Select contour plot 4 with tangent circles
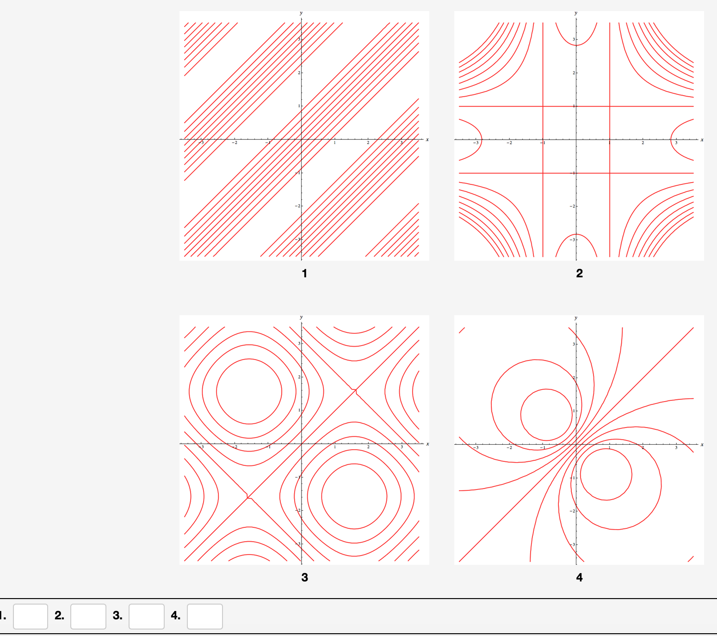The width and height of the screenshot is (717, 636). coord(579,440)
